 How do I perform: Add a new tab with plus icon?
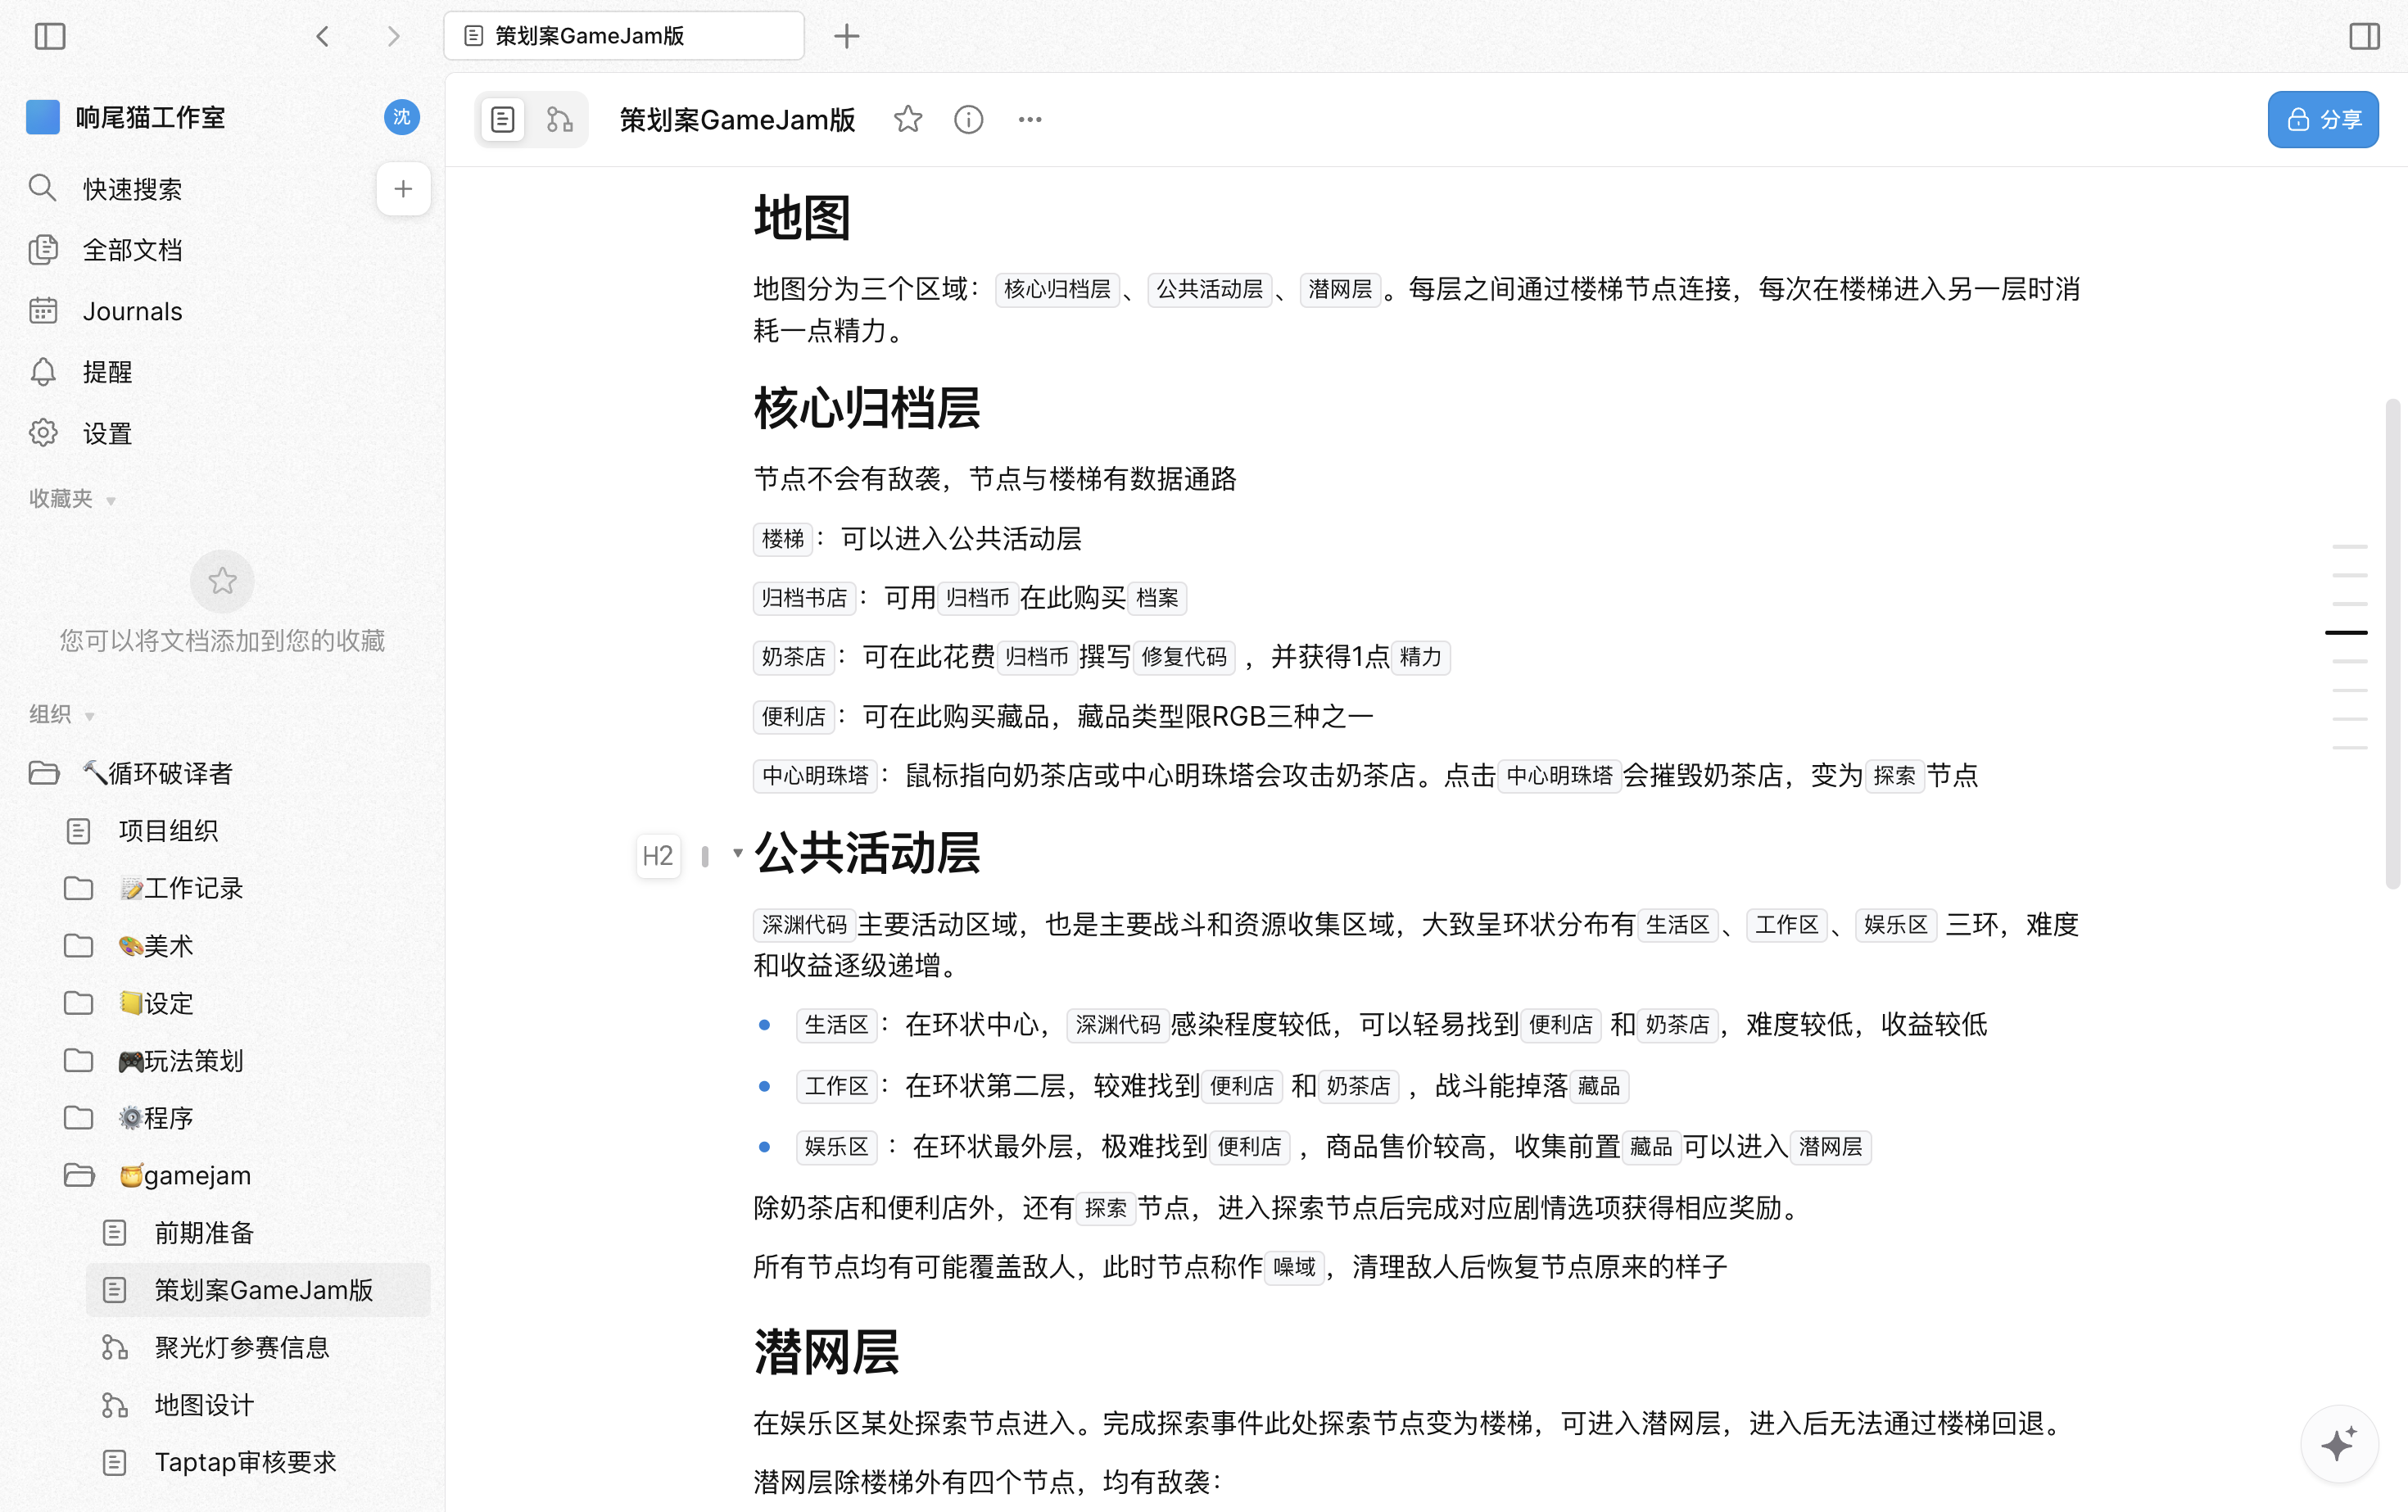(x=846, y=36)
